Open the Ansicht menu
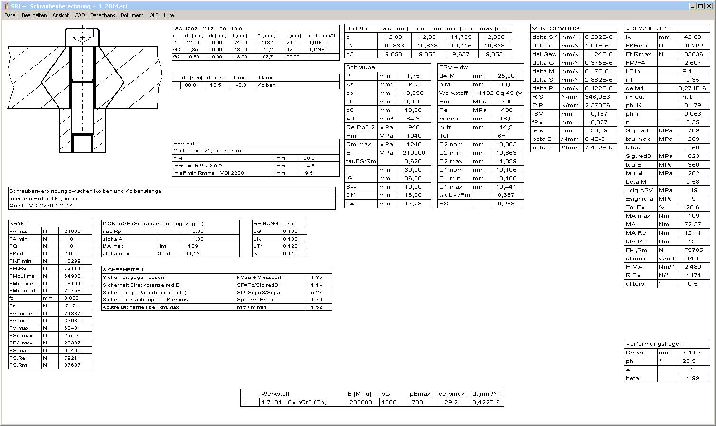Viewport: 716px width, 426px height. pyautogui.click(x=60, y=15)
